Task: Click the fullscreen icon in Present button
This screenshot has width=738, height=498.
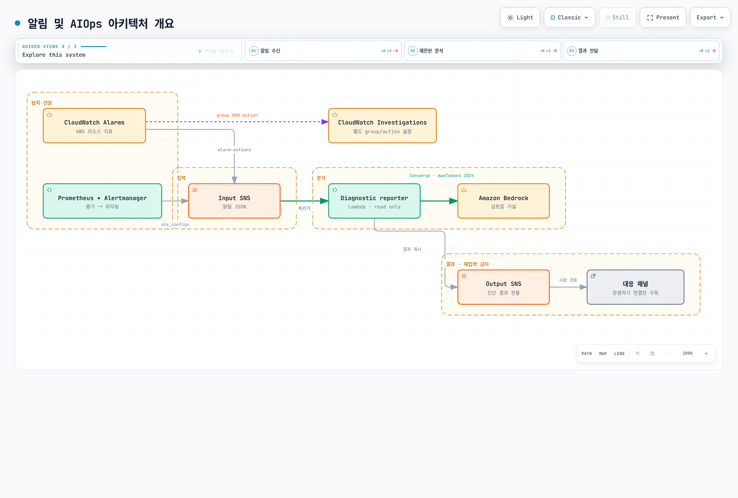Action: [650, 18]
